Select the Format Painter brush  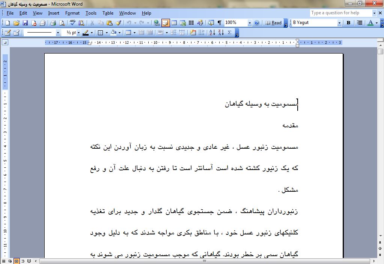tap(118, 23)
